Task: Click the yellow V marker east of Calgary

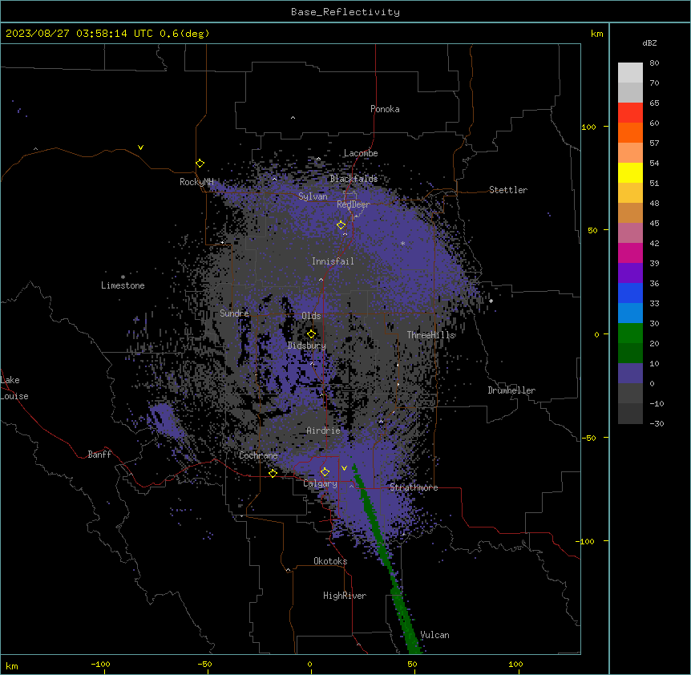Action: click(344, 468)
